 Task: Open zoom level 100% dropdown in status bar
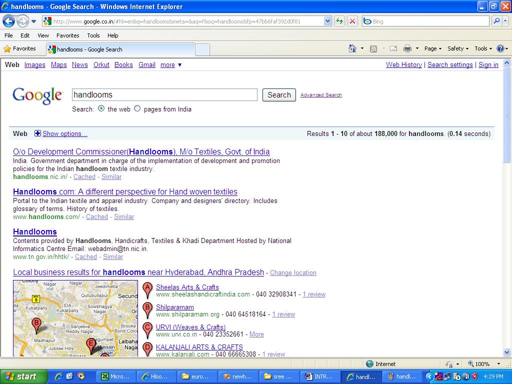click(498, 364)
